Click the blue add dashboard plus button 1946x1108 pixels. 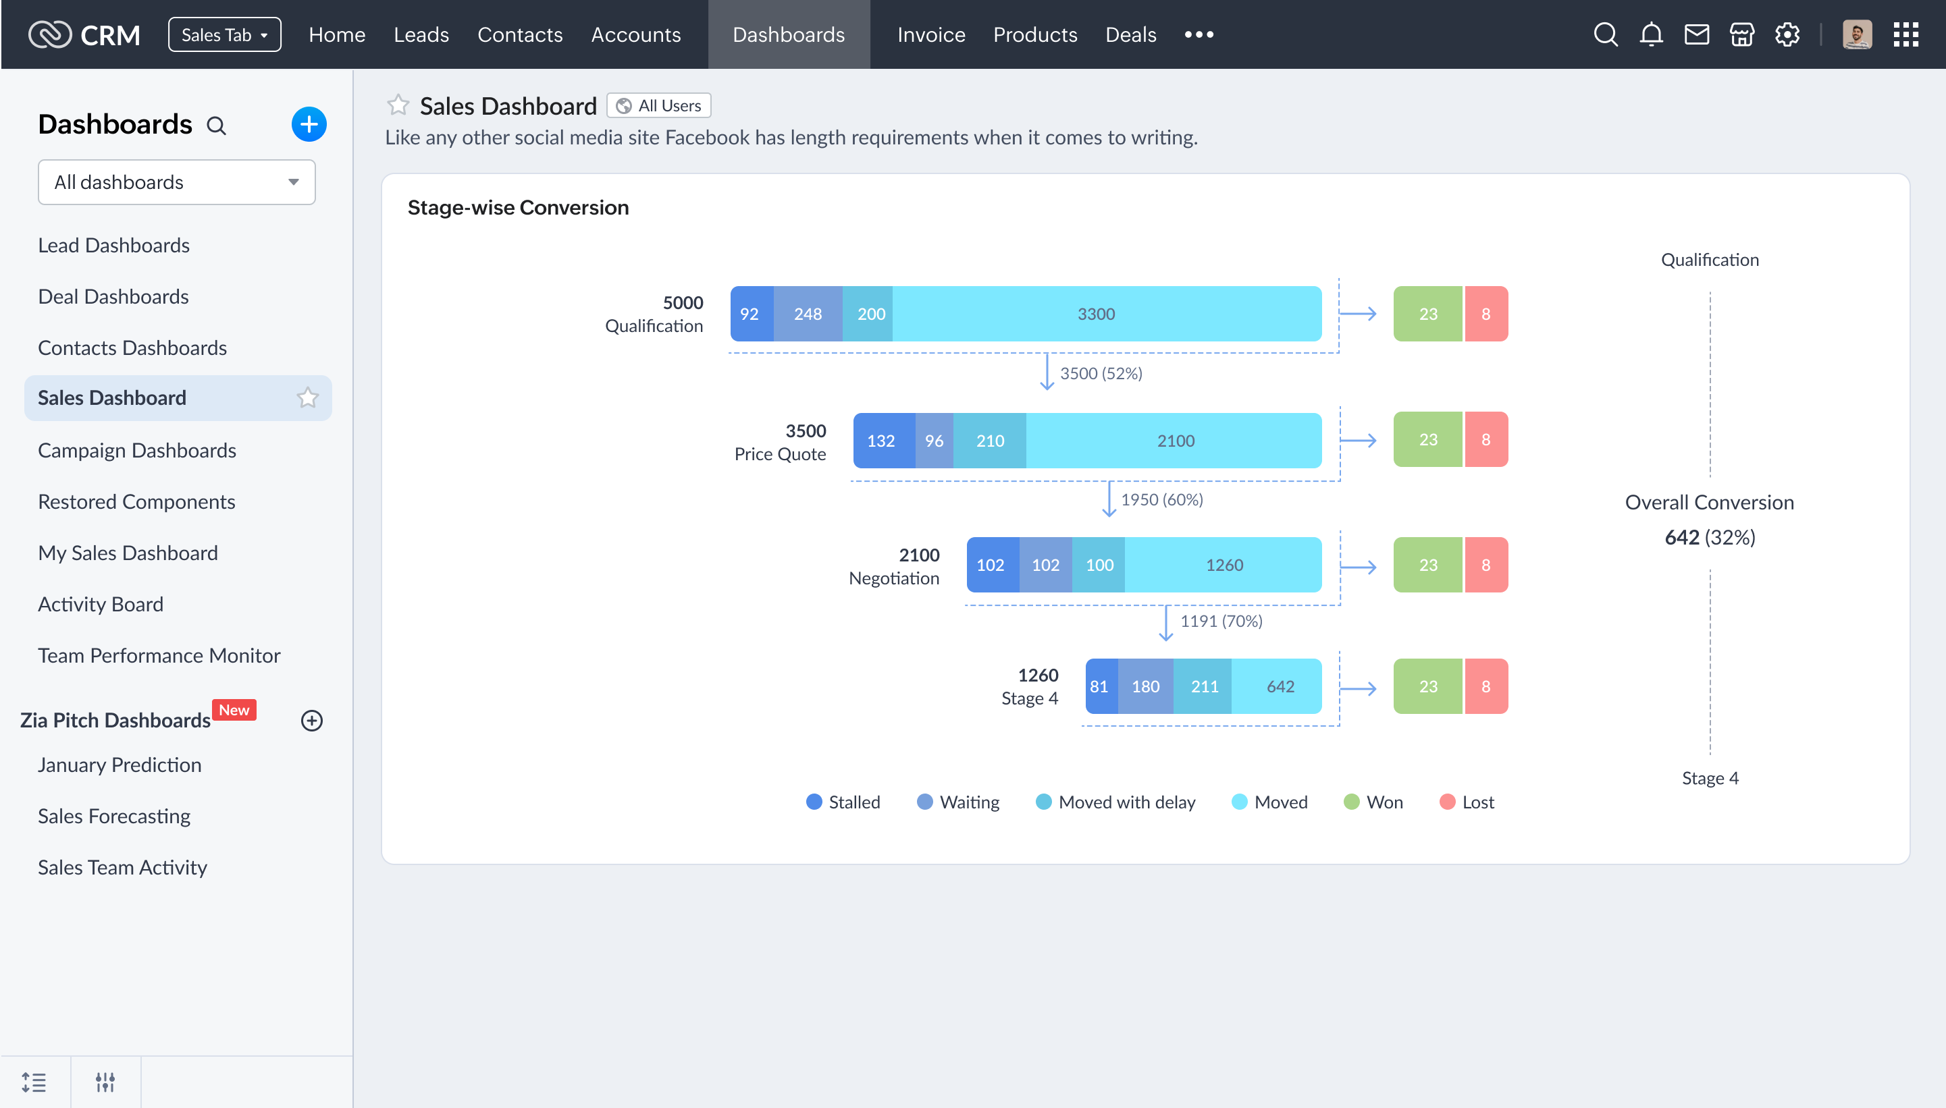tap(309, 124)
